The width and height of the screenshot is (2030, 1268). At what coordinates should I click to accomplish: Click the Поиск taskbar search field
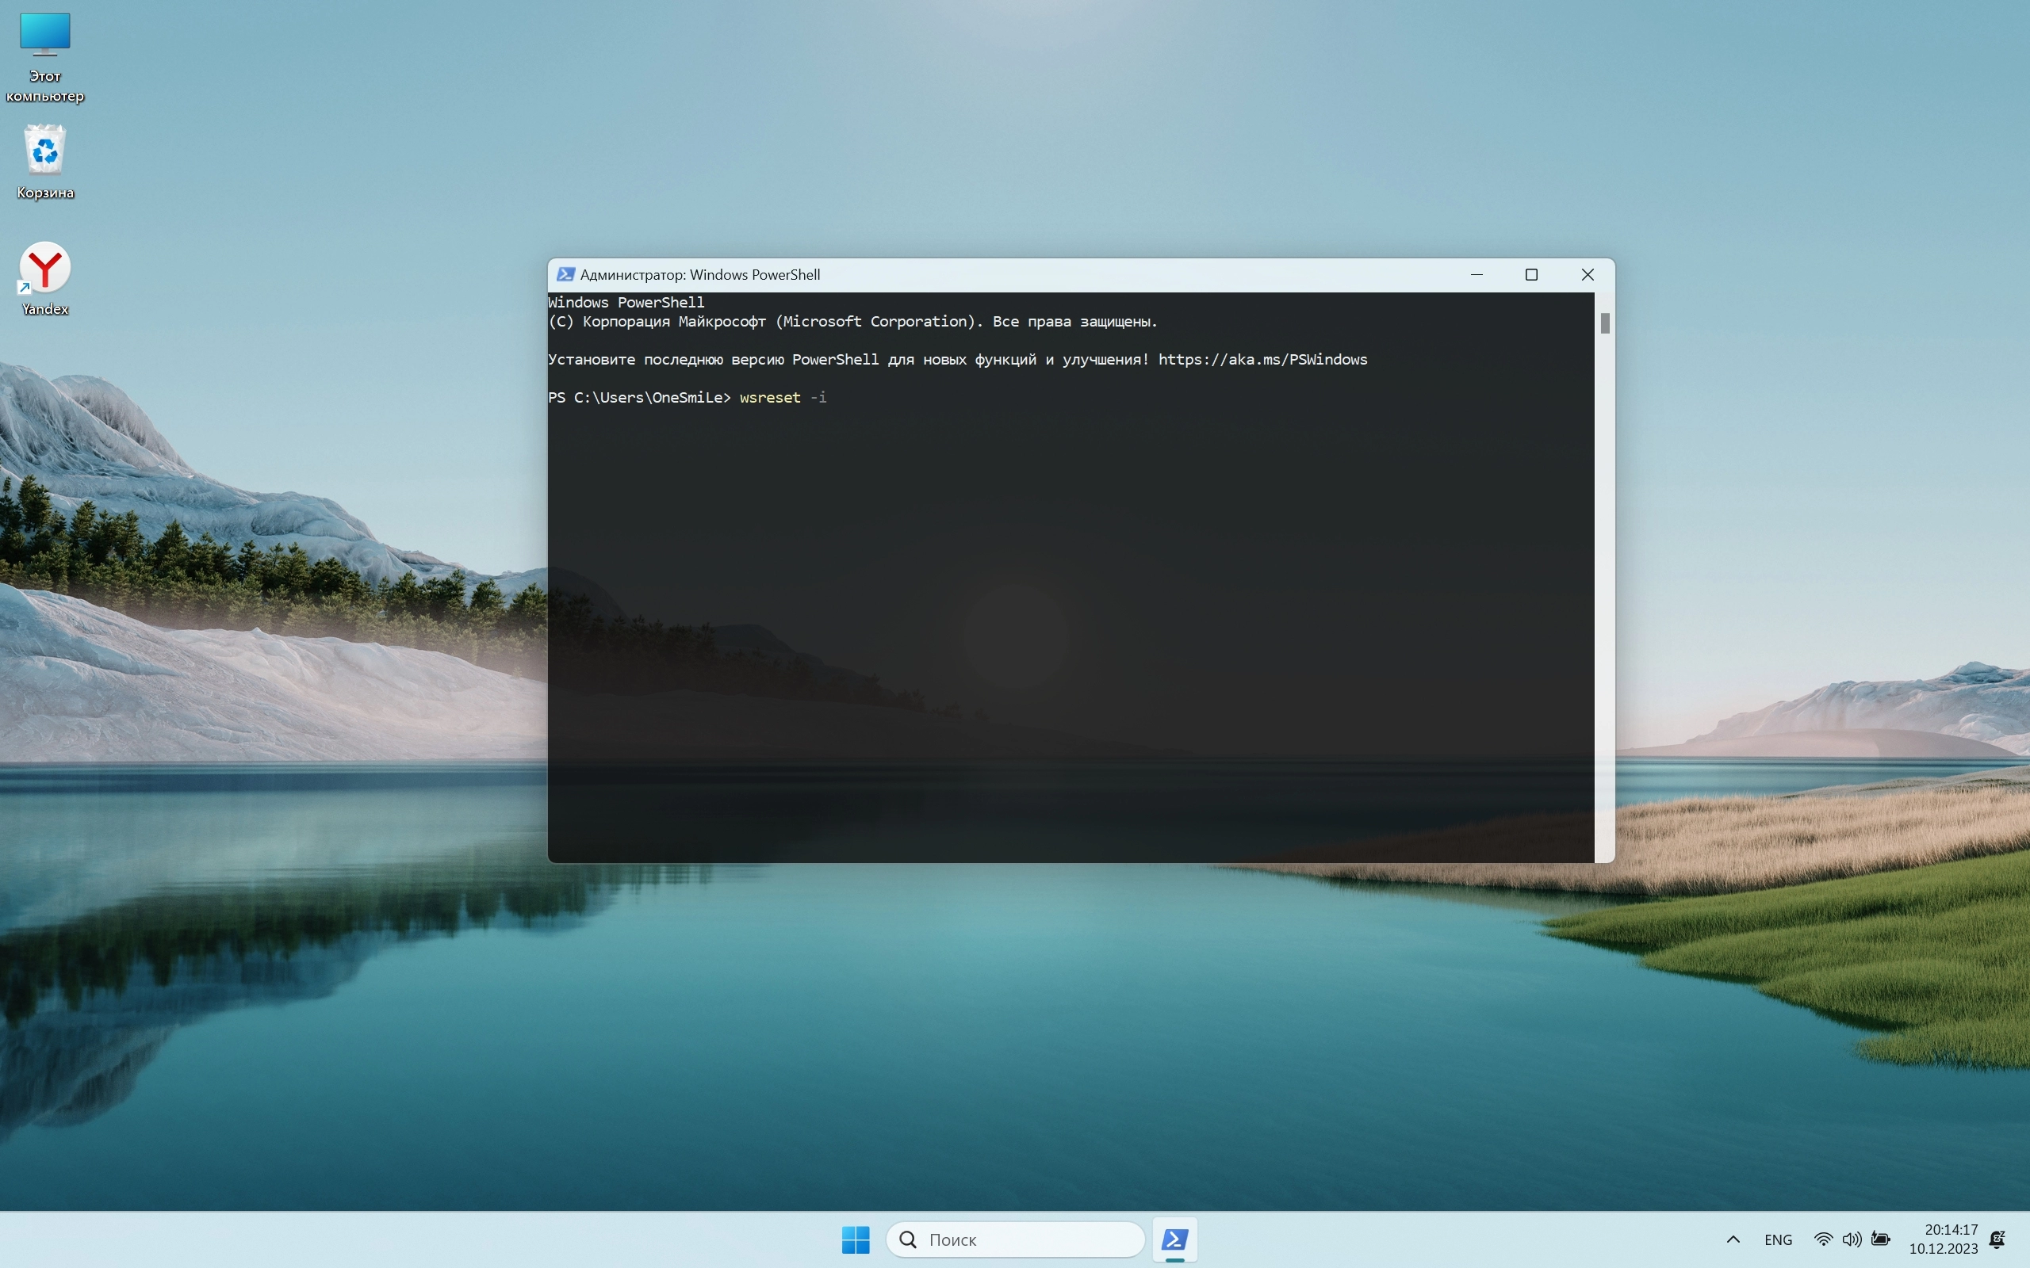pos(1015,1239)
